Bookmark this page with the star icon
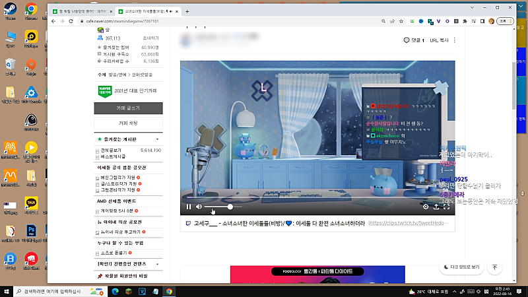528x297 pixels. (401, 21)
